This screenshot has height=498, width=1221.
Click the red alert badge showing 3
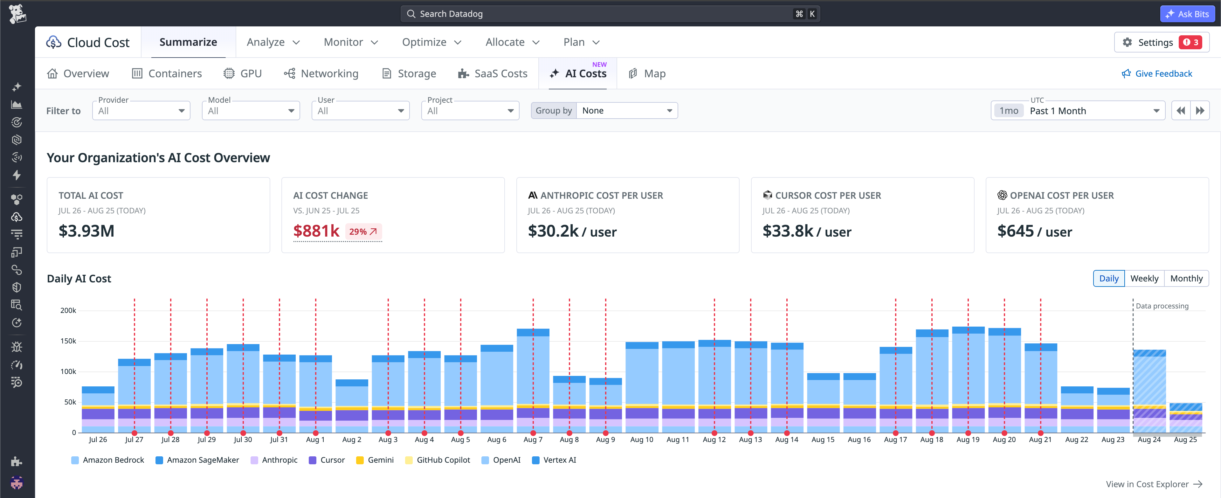coord(1191,42)
